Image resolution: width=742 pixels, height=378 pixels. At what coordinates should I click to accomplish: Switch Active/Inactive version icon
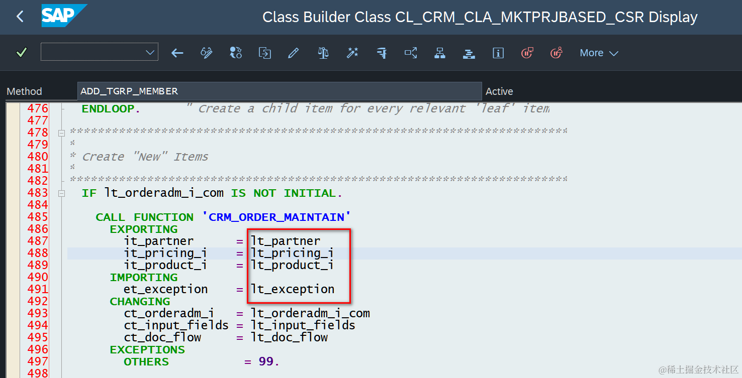236,53
